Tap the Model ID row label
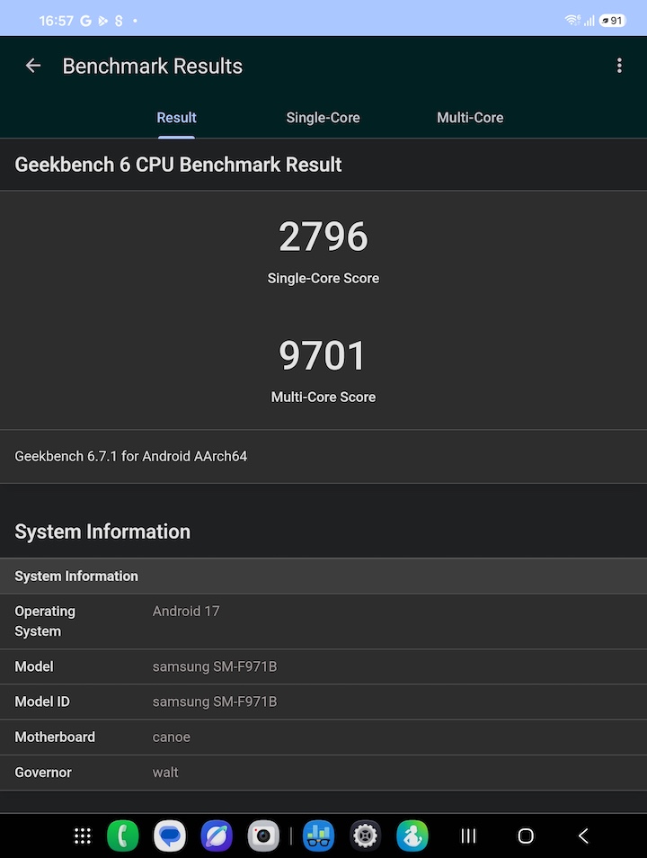 pyautogui.click(x=42, y=702)
